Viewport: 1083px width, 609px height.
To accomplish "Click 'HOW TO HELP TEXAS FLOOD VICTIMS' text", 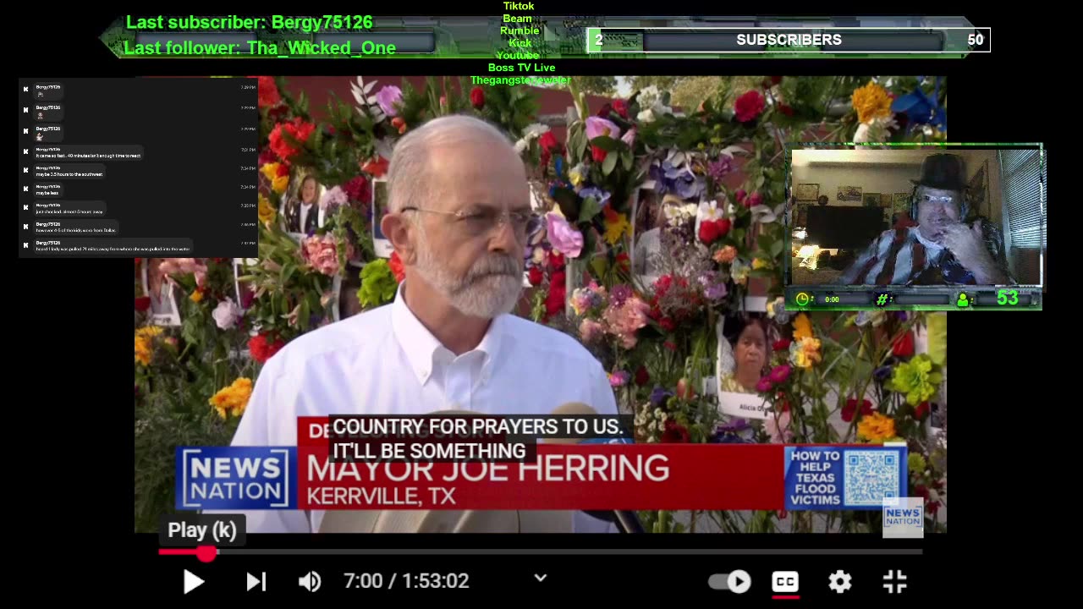I will [815, 479].
